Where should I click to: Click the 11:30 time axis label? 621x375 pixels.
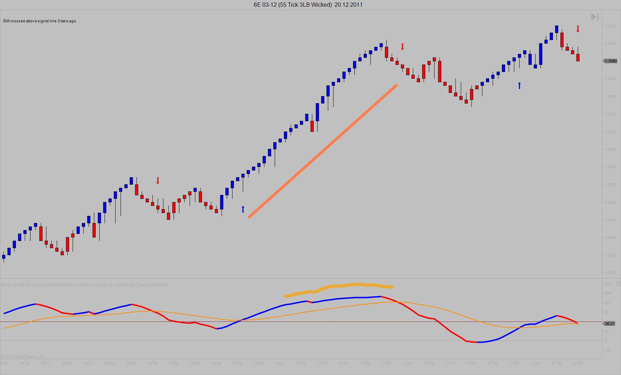pyautogui.click(x=471, y=363)
